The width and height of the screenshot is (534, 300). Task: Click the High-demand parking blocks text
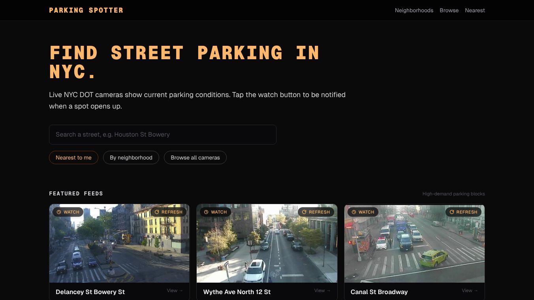[453, 194]
